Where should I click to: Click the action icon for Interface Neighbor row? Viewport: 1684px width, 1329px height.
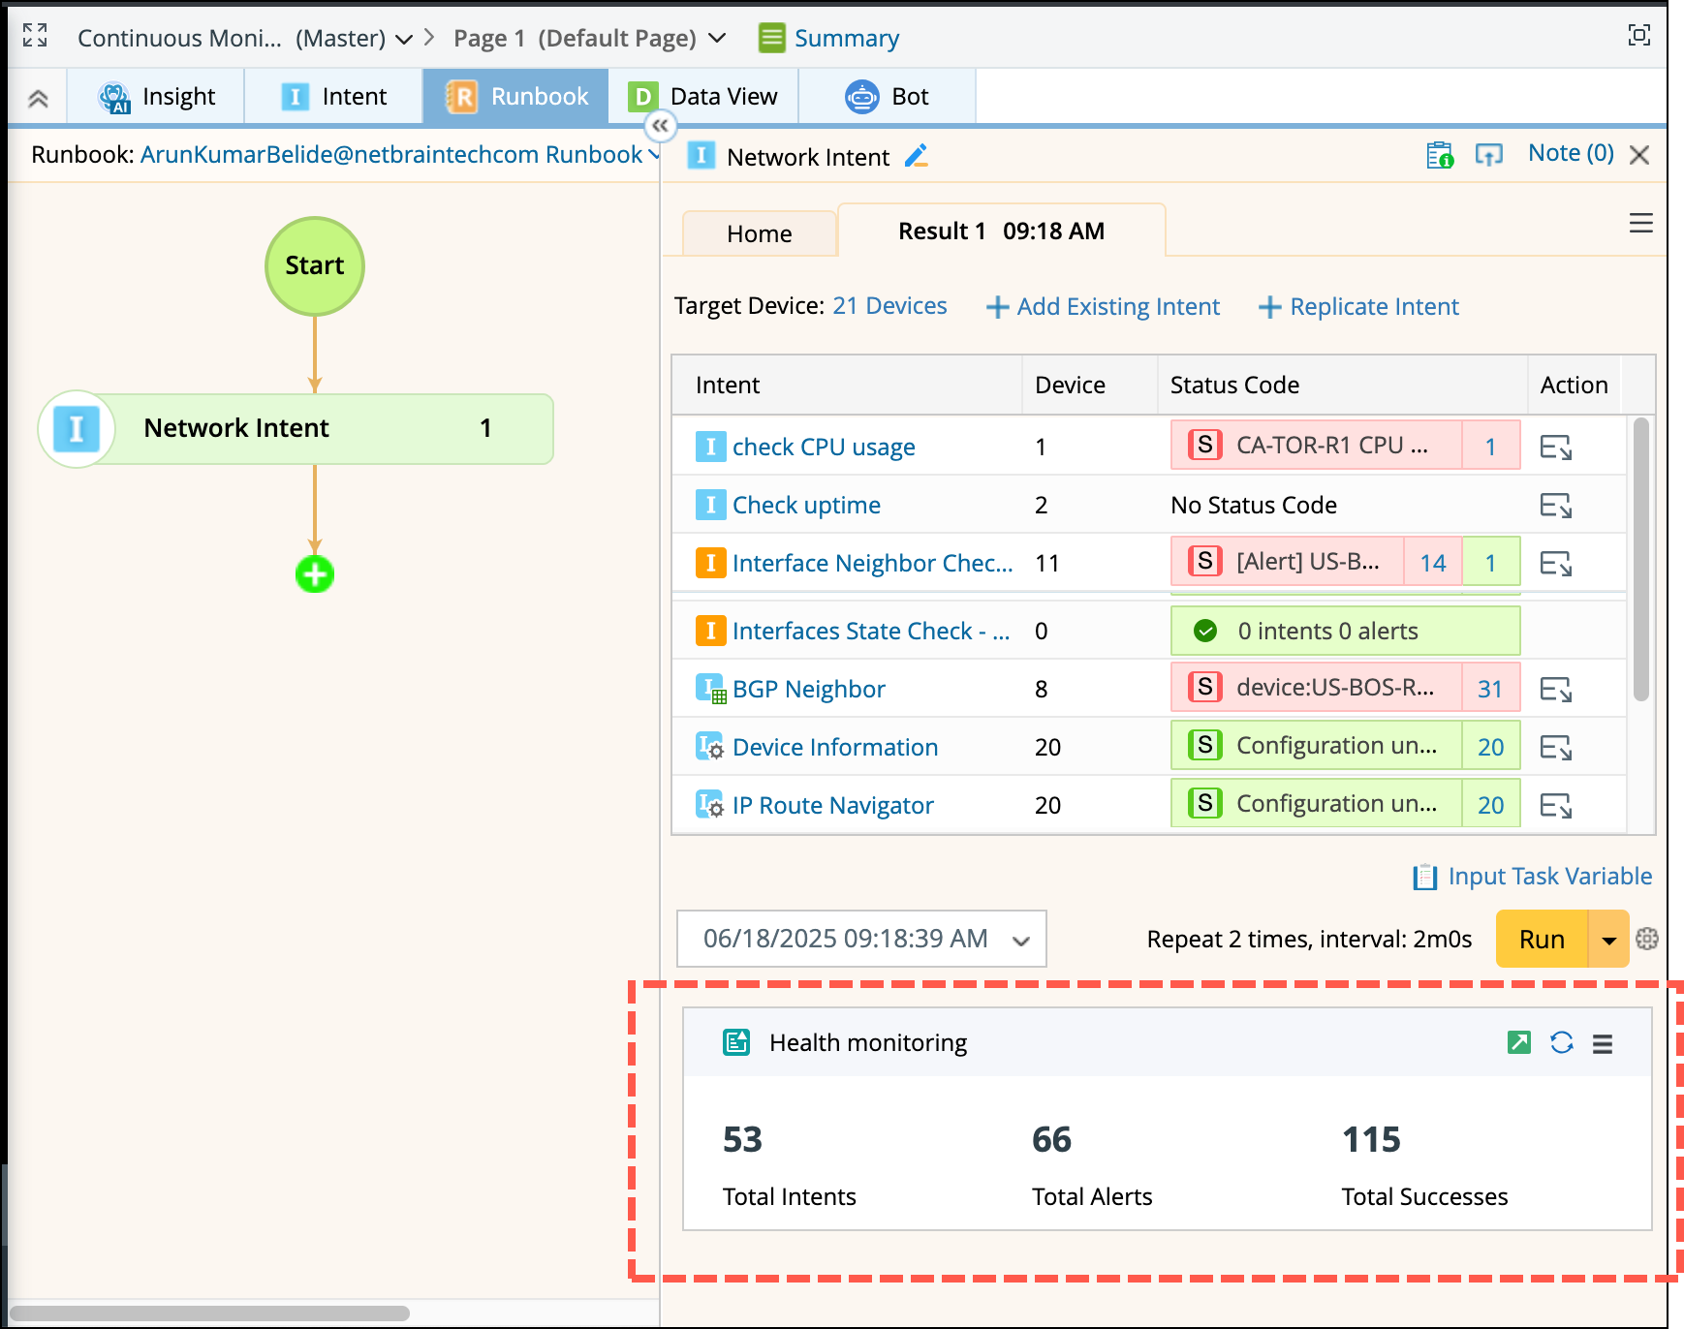[x=1556, y=563]
